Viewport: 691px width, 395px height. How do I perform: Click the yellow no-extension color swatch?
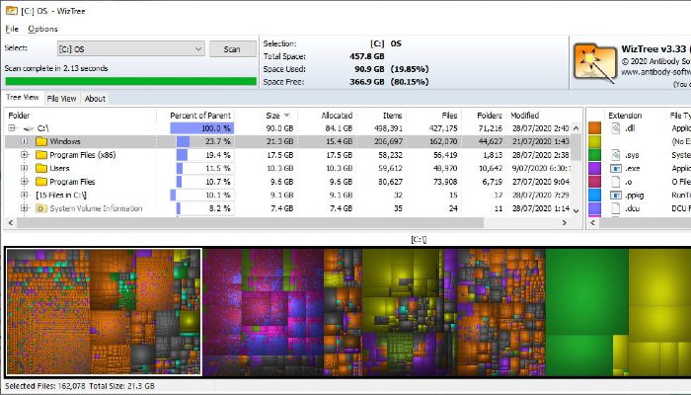[x=595, y=141]
